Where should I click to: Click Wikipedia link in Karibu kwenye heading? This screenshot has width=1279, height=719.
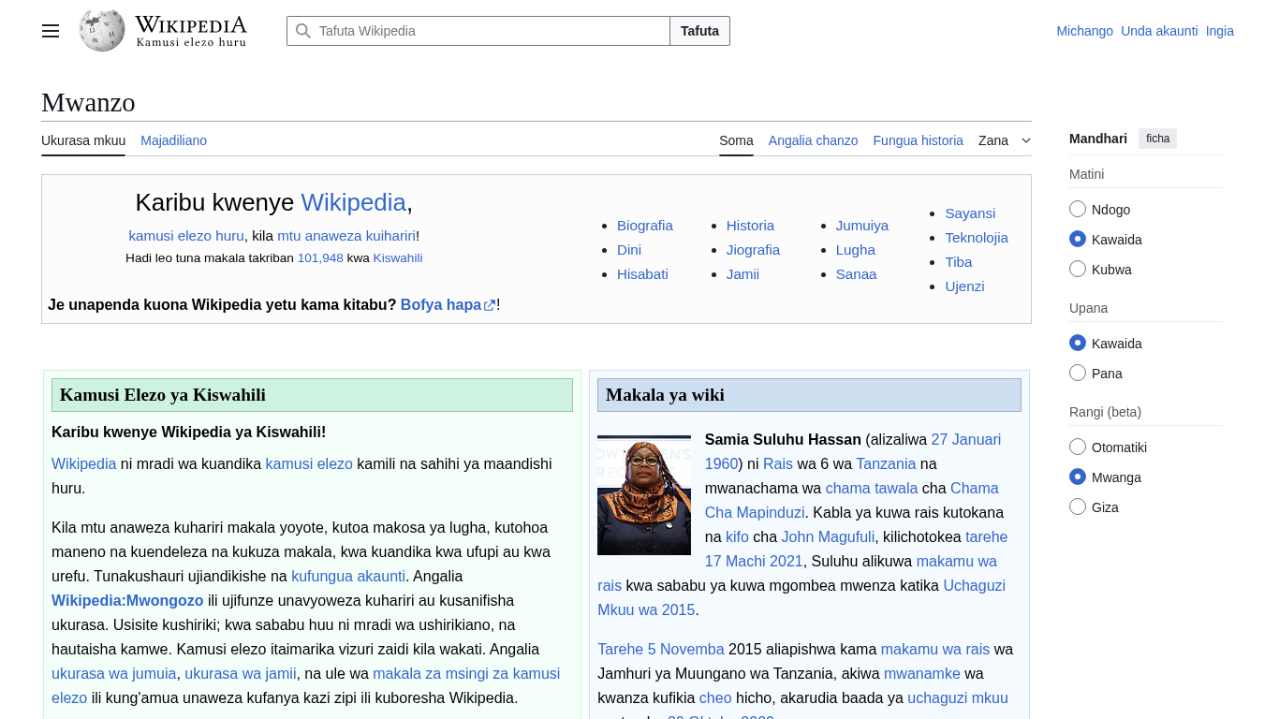(x=353, y=202)
